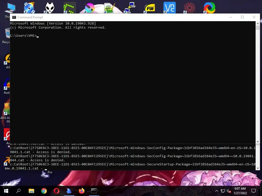
Task: Open the Notepad++ desktop shortcut
Action: click(110, 8)
